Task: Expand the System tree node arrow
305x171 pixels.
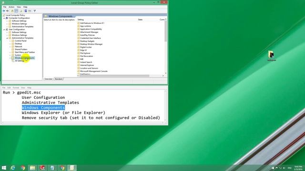Action: click(10, 55)
